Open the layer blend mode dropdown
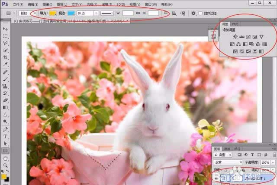This screenshot has width=277, height=185. coord(228,162)
